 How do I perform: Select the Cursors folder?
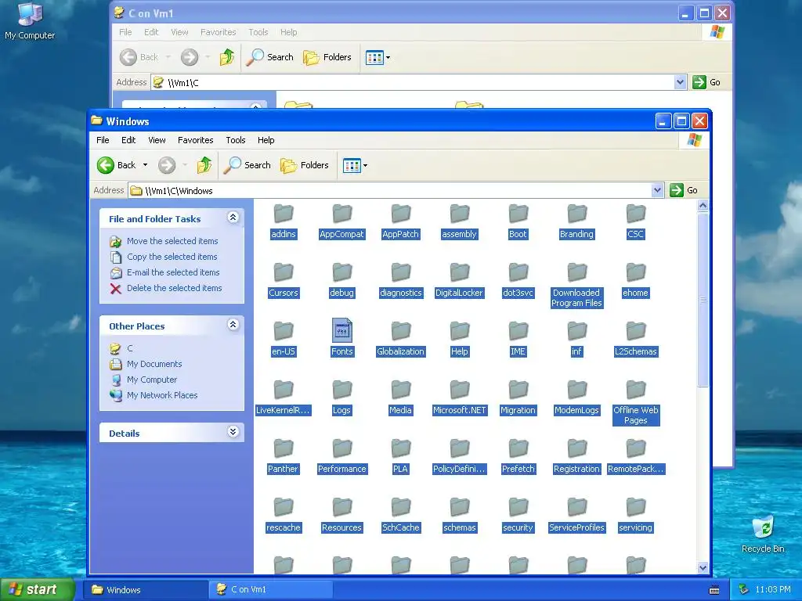[284, 281]
